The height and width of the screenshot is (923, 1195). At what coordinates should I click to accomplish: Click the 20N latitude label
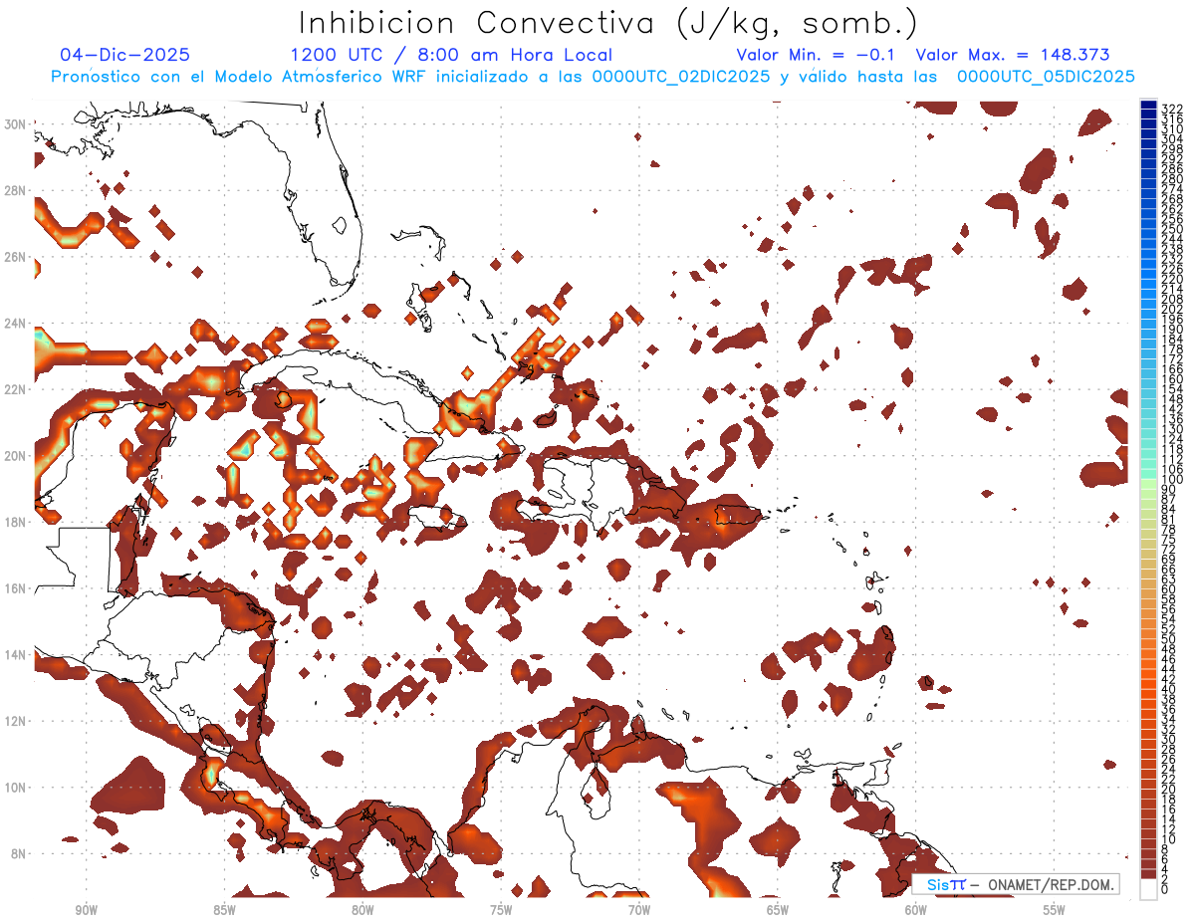(17, 455)
